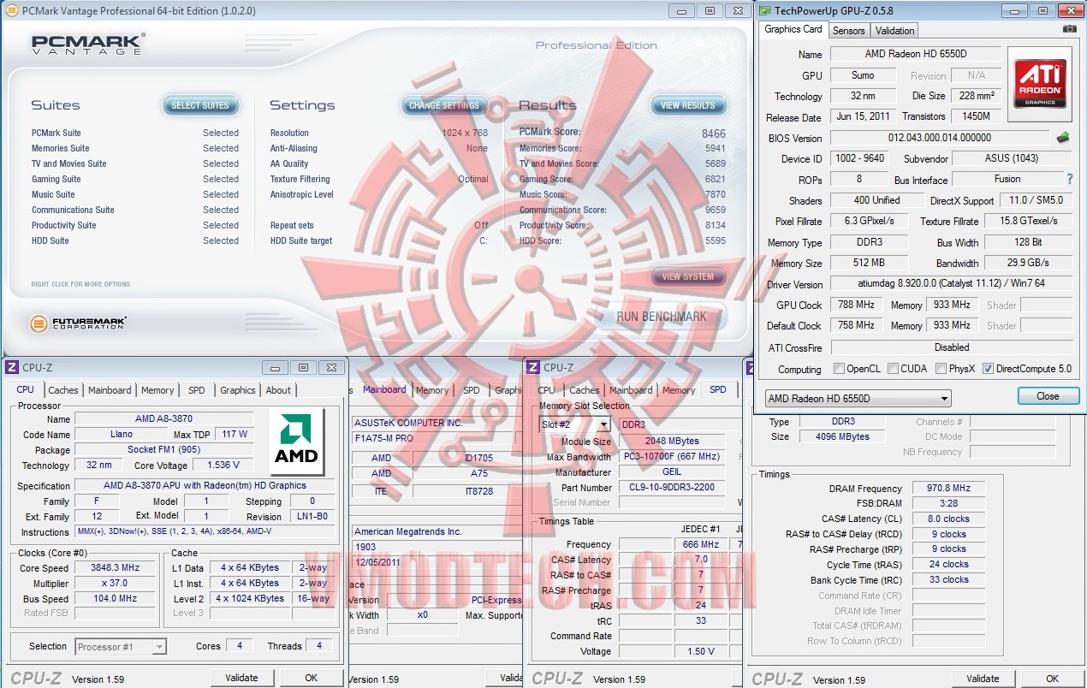Image resolution: width=1087 pixels, height=688 pixels.
Task: Click the Mainboard tab in middle CPU-Z window
Action: click(384, 389)
